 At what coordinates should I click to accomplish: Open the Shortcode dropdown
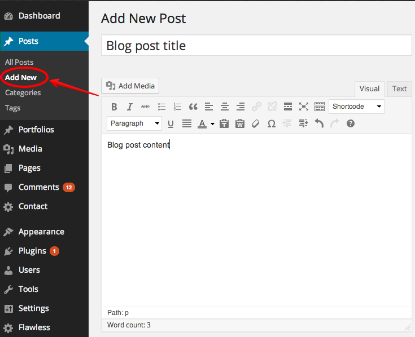pyautogui.click(x=356, y=107)
